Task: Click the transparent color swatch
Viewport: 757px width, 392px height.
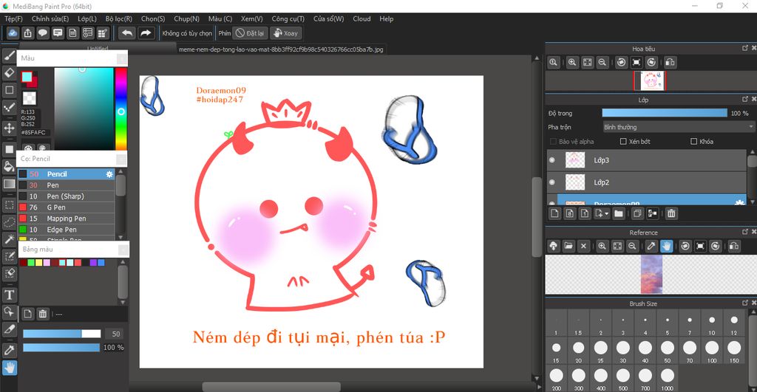Action: click(30, 98)
